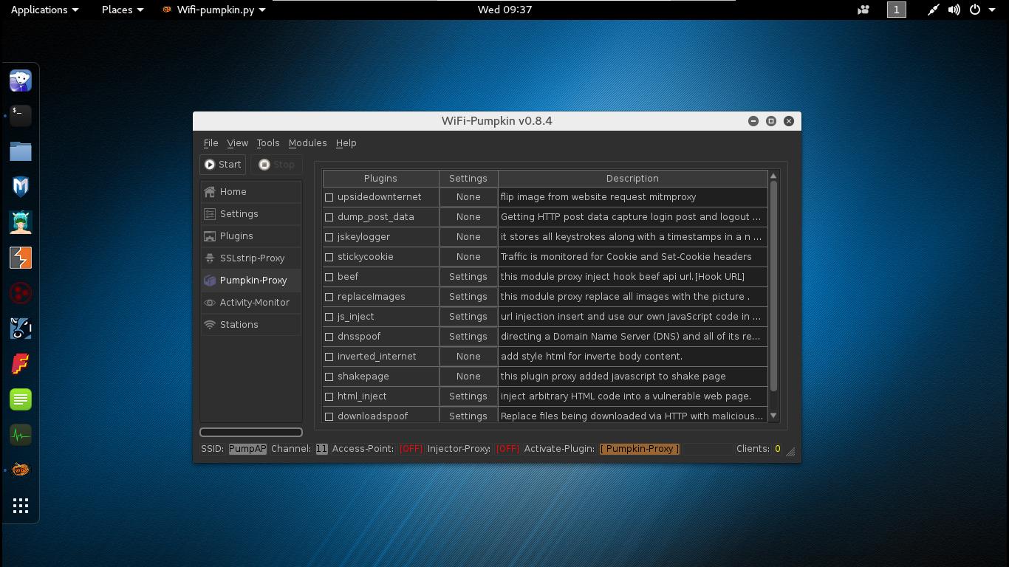Viewport: 1009px width, 567px height.
Task: Enable the dump_post_data plugin checkbox
Action: click(329, 217)
